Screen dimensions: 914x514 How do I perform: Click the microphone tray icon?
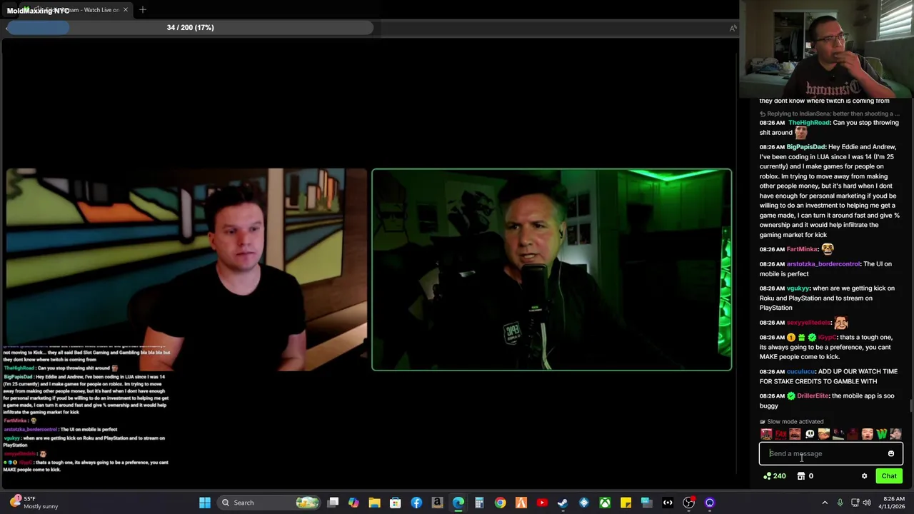tap(840, 503)
